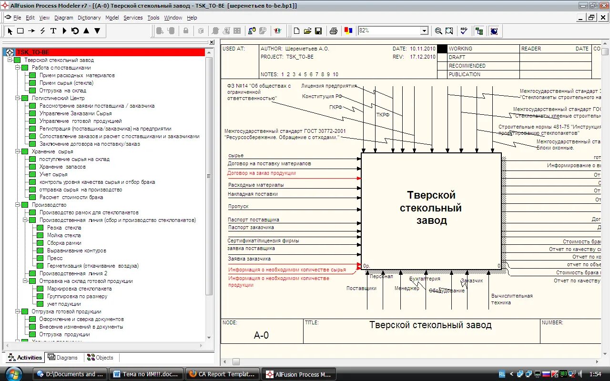
Task: Open the Report Builder color icon
Action: coord(348,31)
